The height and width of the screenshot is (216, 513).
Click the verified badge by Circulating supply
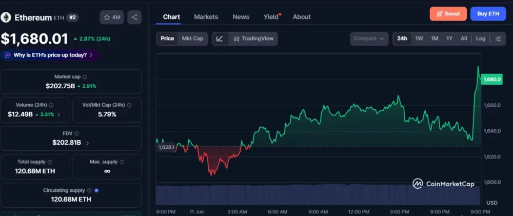pos(96,190)
